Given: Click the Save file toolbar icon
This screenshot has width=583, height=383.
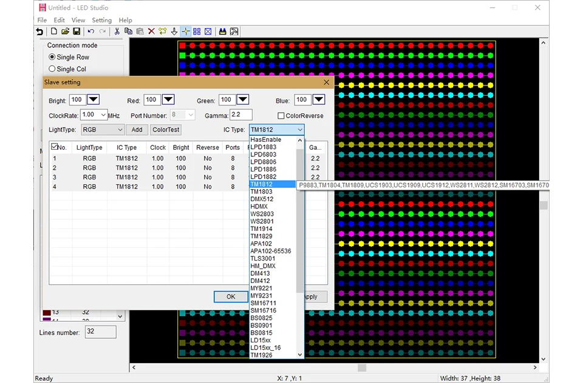Looking at the screenshot, I should tap(77, 32).
